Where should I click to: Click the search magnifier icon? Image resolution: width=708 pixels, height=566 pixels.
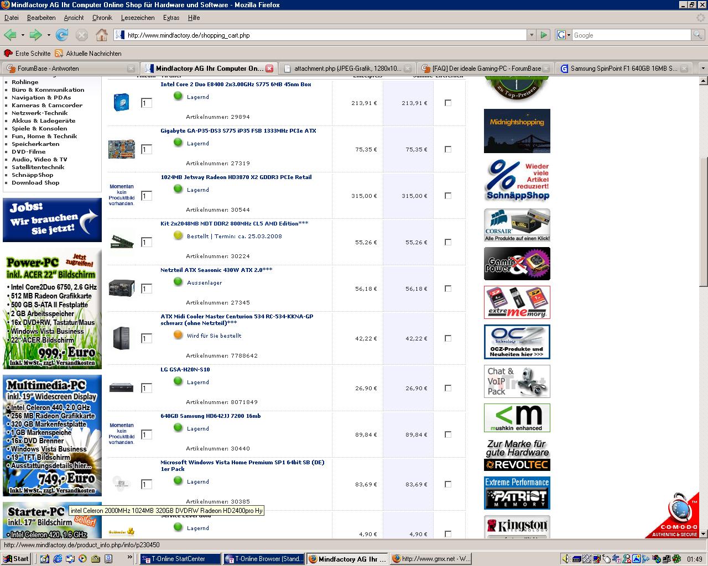[x=698, y=35]
